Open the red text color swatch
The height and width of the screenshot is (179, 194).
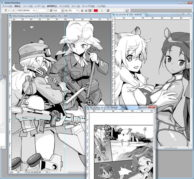[96, 11]
